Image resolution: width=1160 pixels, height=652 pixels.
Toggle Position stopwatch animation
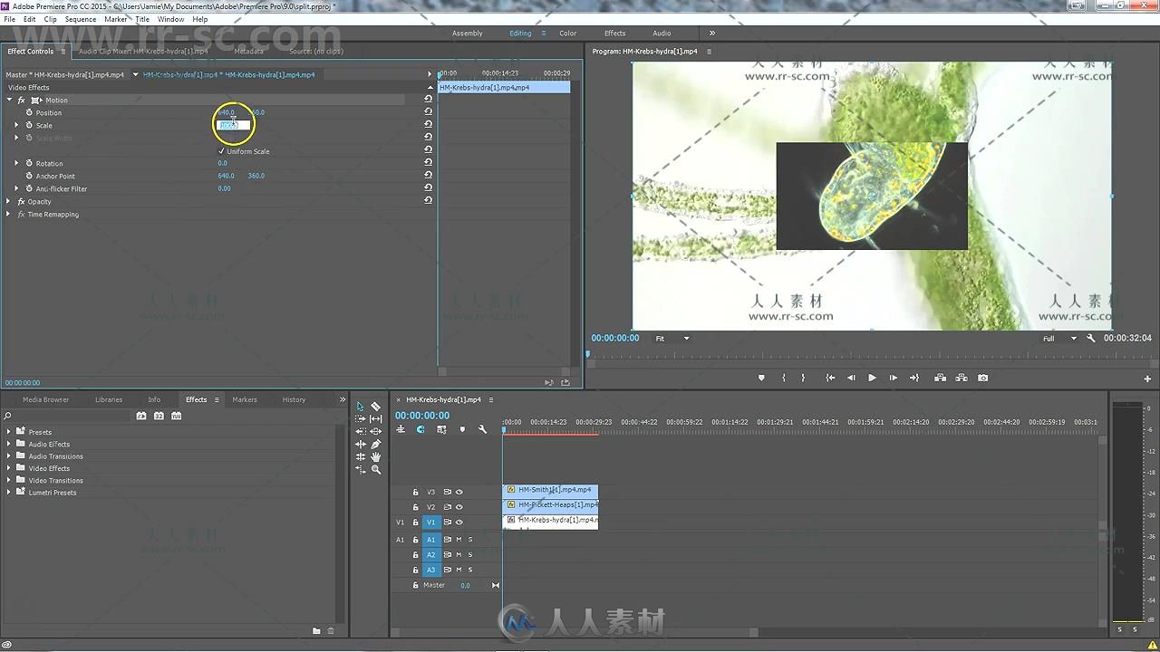click(29, 112)
